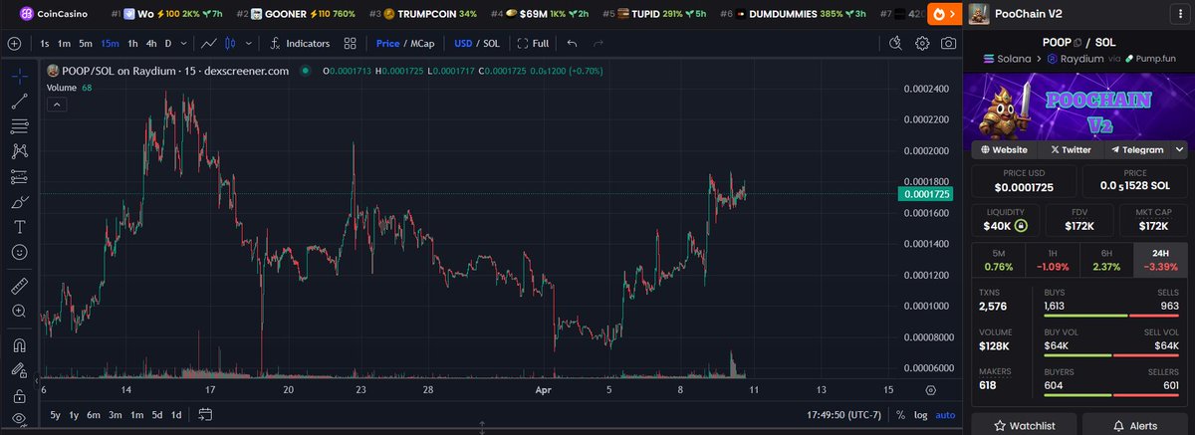Select the text annotation tool
1195x435 pixels.
click(x=19, y=227)
